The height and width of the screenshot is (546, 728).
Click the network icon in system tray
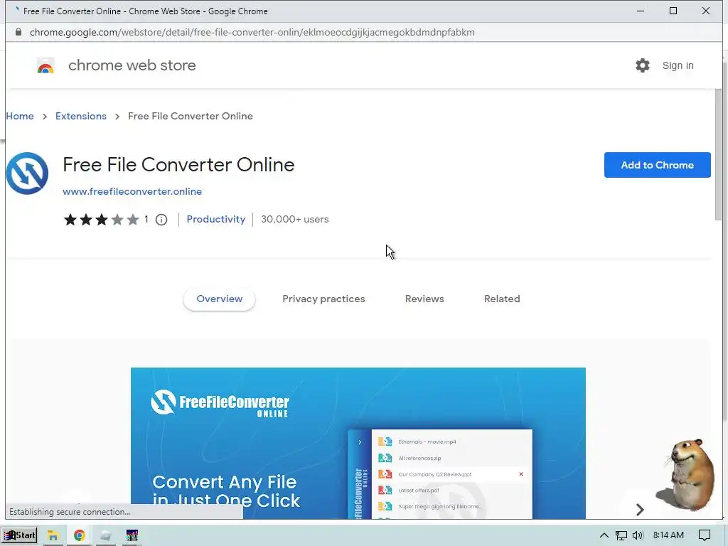(x=621, y=535)
